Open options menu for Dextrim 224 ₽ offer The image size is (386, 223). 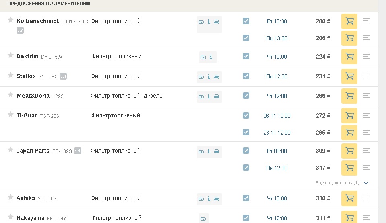(367, 56)
